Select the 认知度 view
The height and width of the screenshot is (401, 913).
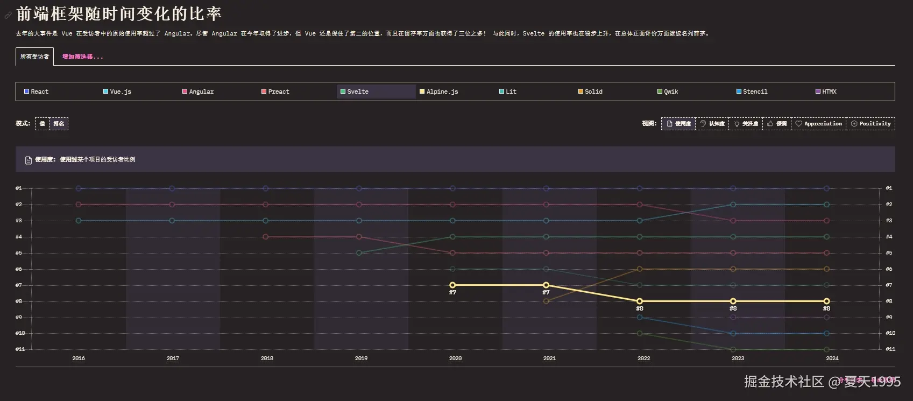point(712,124)
